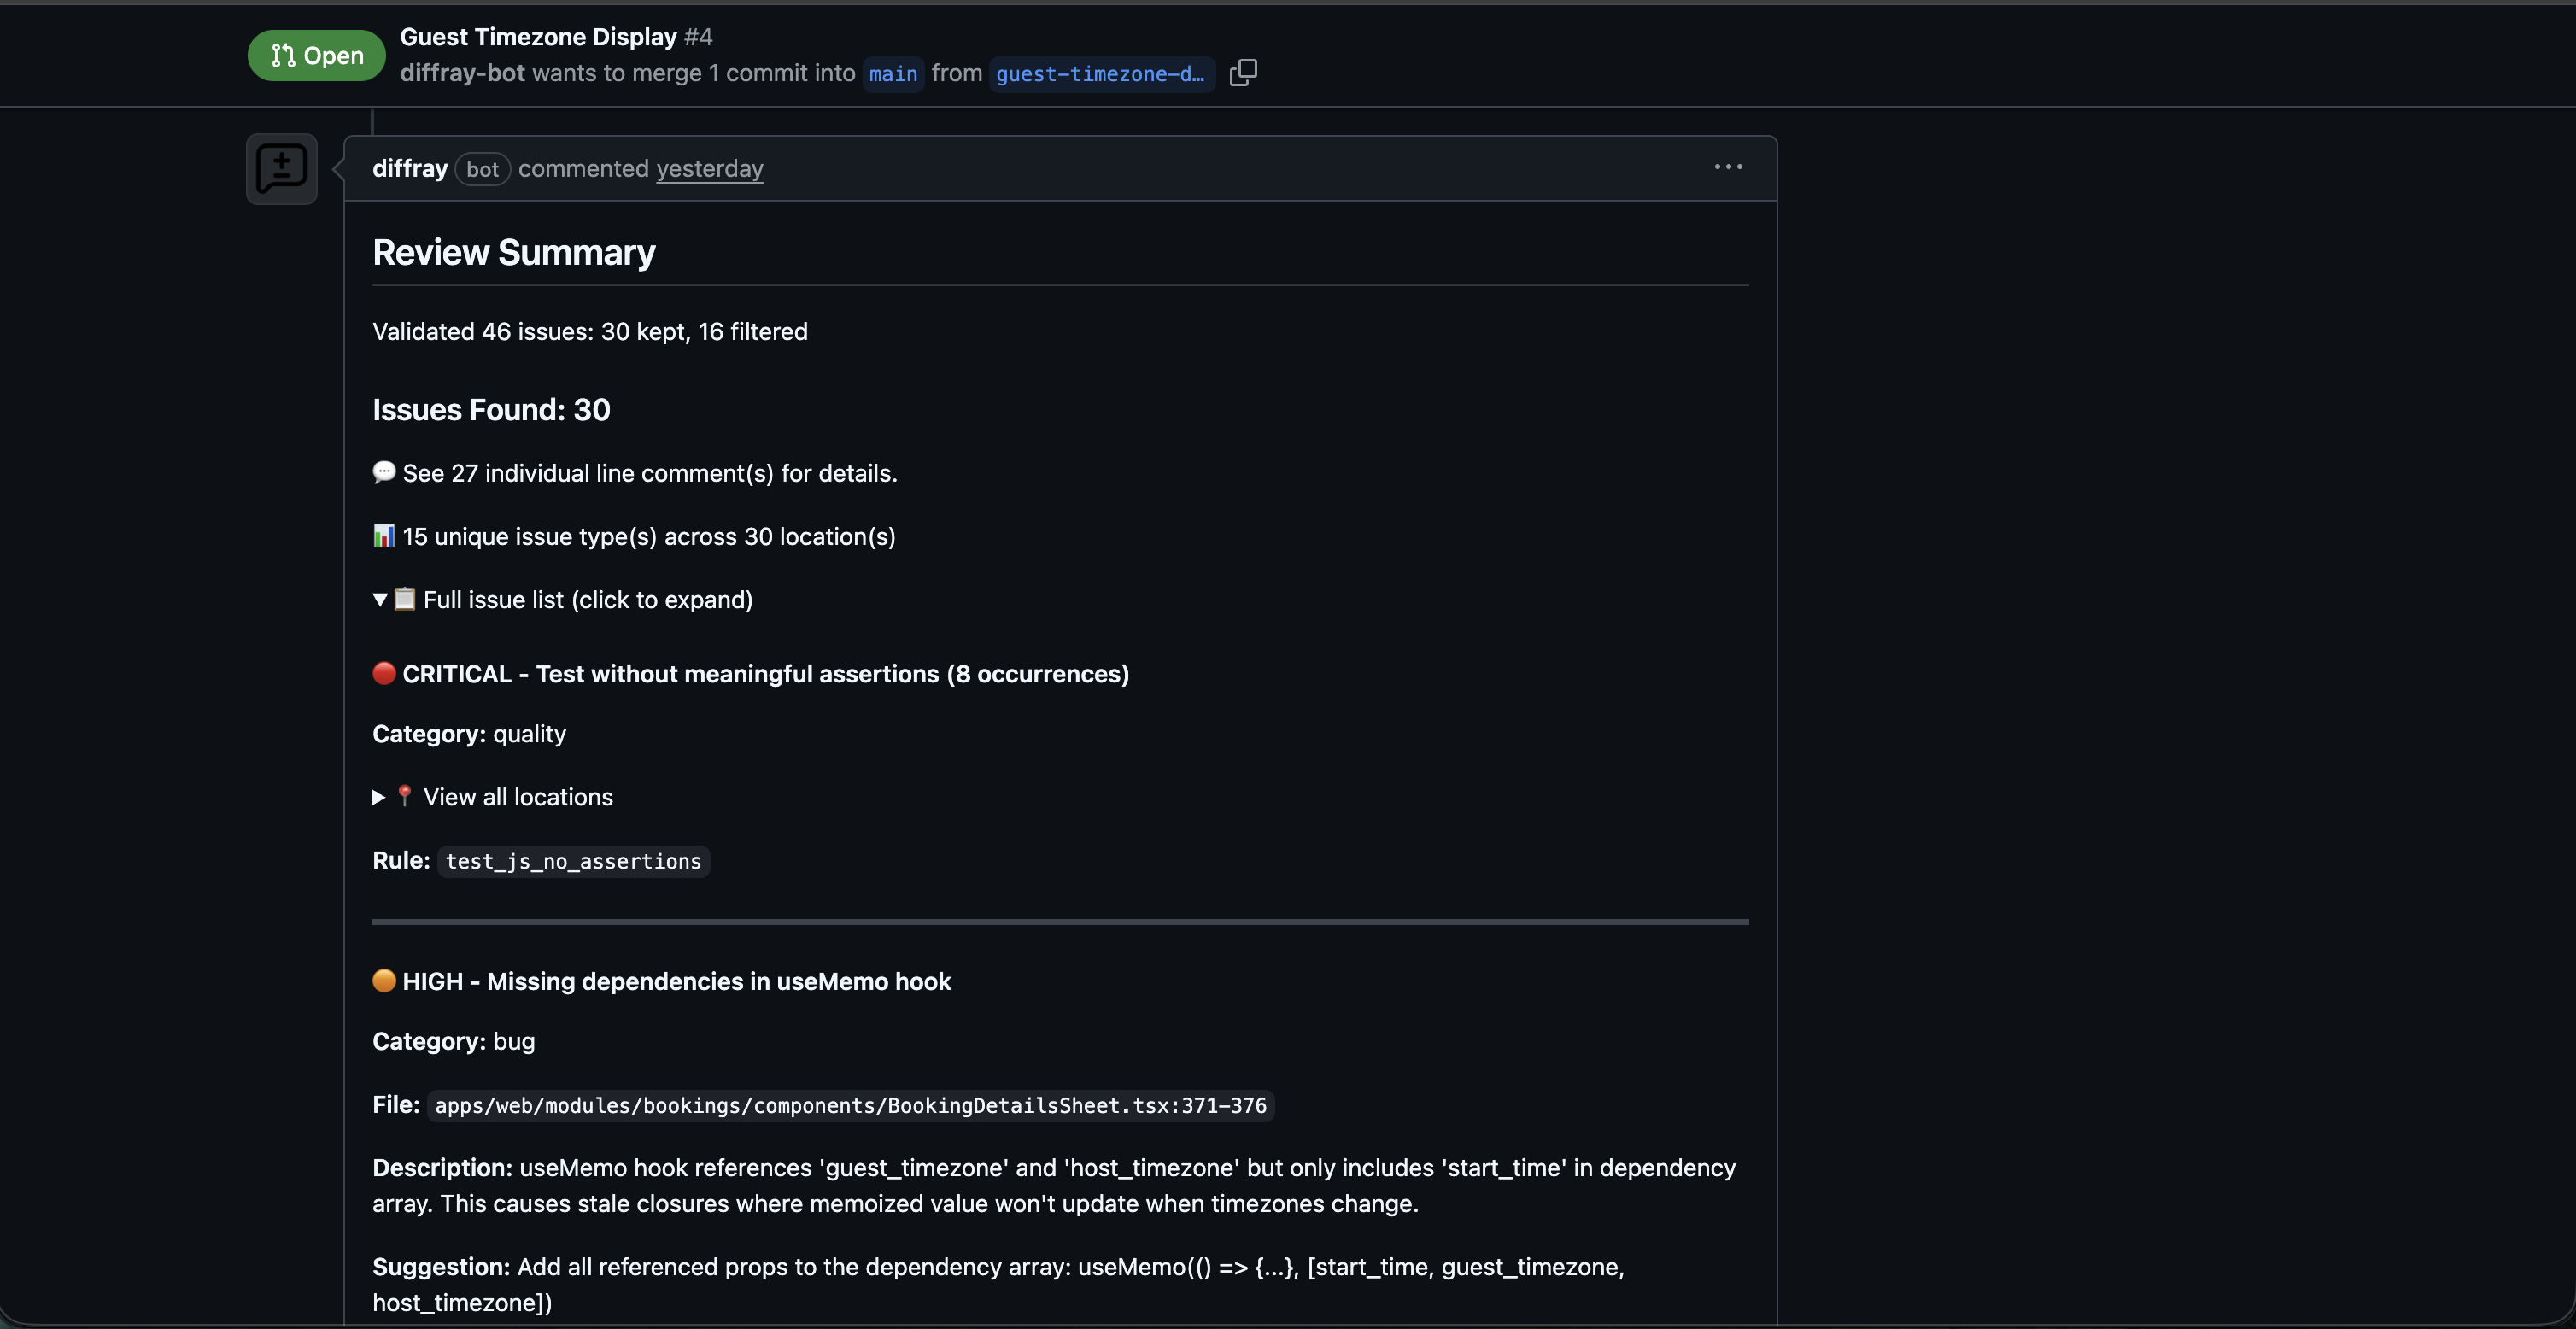Image resolution: width=2576 pixels, height=1329 pixels.
Task: Click the diffray commenter name
Action: tap(410, 169)
